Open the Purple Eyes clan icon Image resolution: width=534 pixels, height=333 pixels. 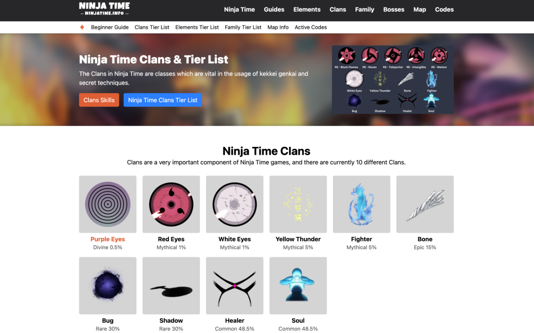pos(108,204)
